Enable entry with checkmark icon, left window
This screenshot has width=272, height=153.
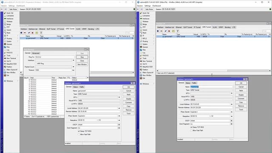29,33
